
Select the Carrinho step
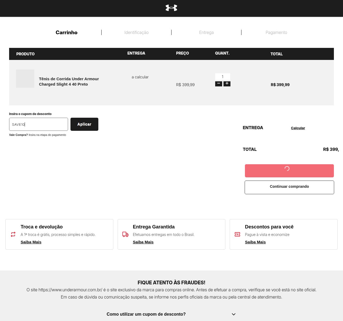point(66,32)
